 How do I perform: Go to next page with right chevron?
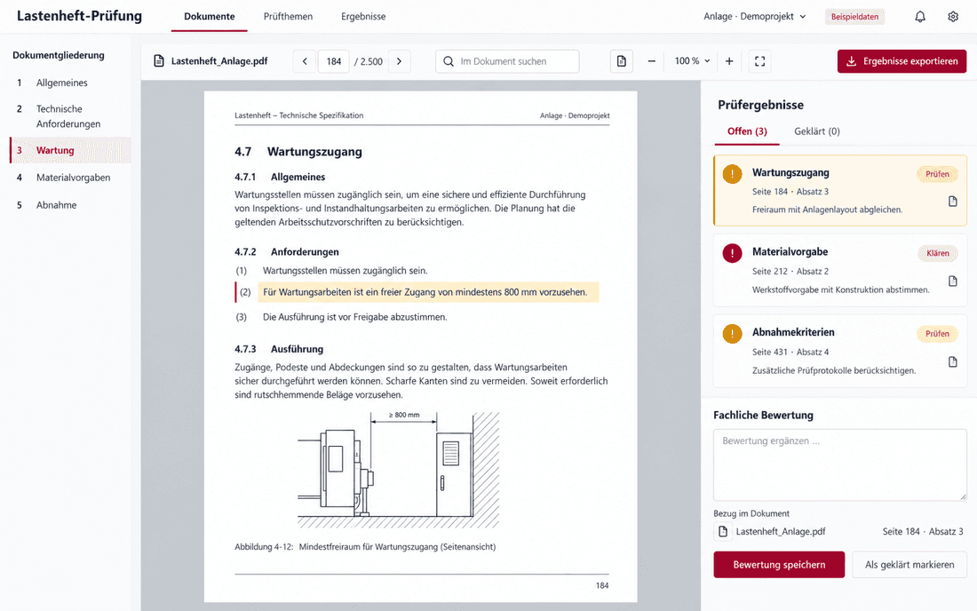point(400,61)
